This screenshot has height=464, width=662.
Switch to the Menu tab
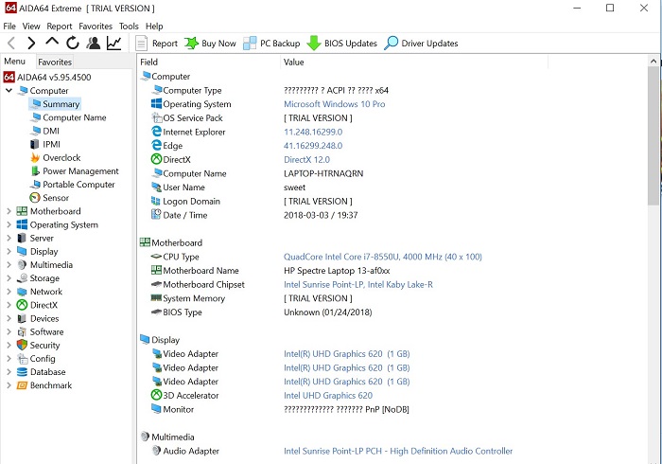15,62
